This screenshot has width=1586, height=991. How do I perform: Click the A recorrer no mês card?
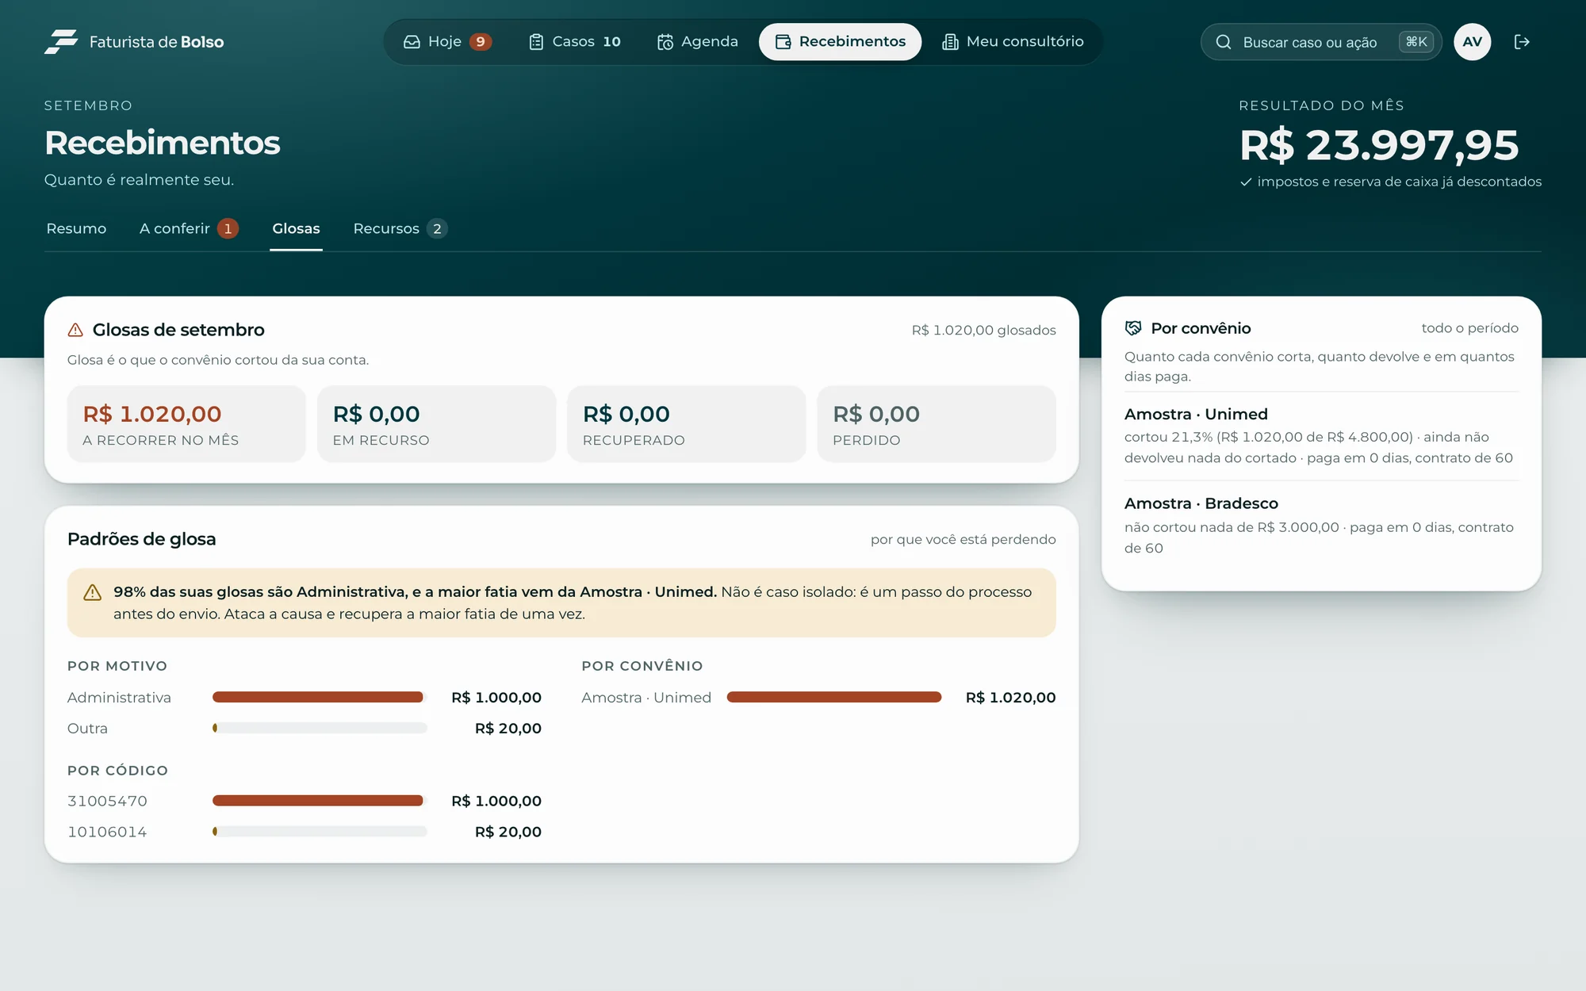tap(186, 424)
